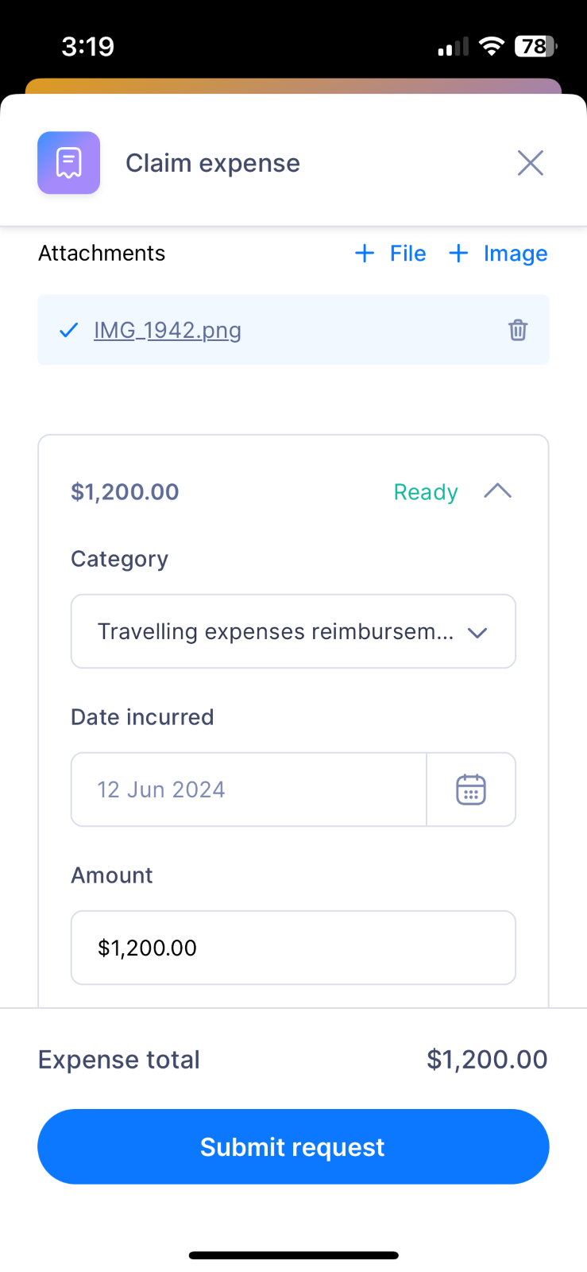The width and height of the screenshot is (587, 1272).
Task: Tap the purple receipt icon in the header
Action: (x=69, y=163)
